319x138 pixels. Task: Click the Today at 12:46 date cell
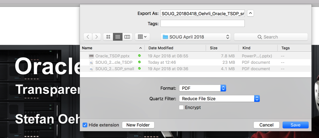point(162,62)
